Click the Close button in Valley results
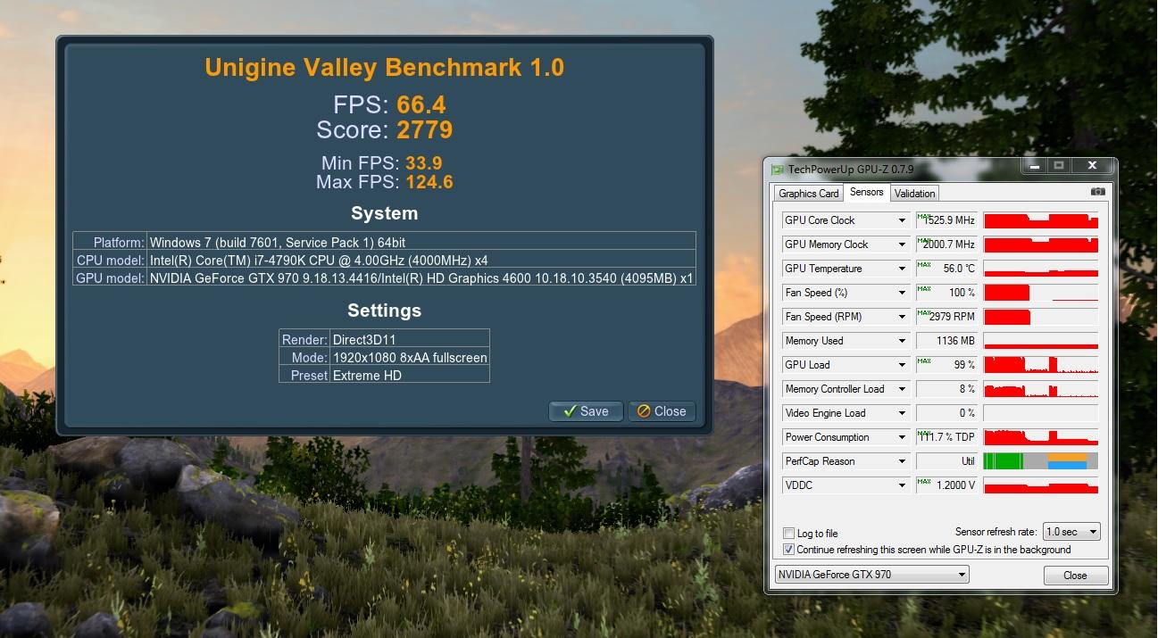The height and width of the screenshot is (638, 1158). (x=662, y=411)
